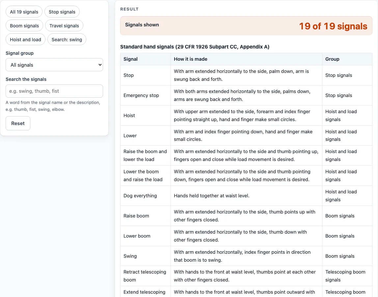Click the 'Lower the boom and raise the load' cell
Screen dimensions: 378x297
tap(146, 176)
